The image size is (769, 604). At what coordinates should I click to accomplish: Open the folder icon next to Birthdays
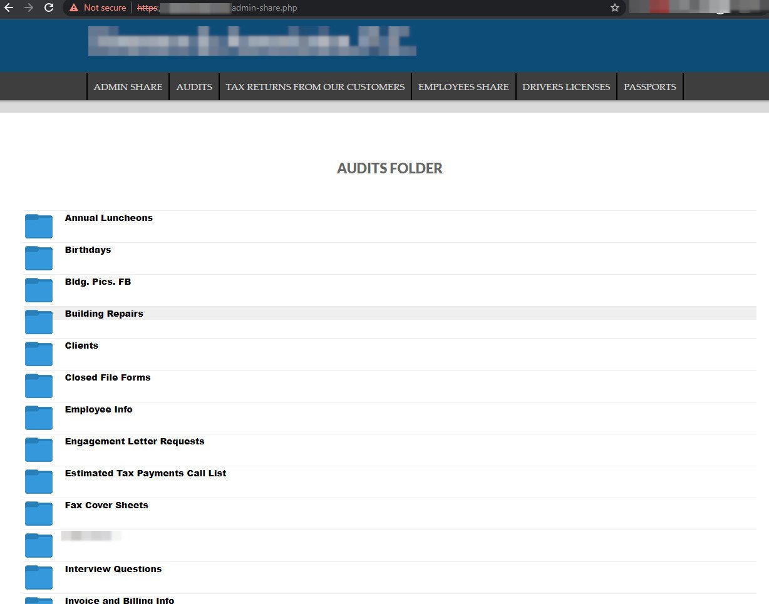[38, 258]
